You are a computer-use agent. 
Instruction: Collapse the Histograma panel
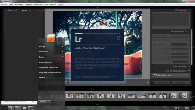coord(189,10)
